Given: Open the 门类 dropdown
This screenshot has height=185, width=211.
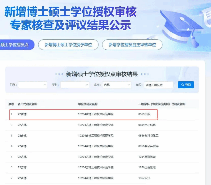Looking at the screenshot, I should click(x=33, y=85).
